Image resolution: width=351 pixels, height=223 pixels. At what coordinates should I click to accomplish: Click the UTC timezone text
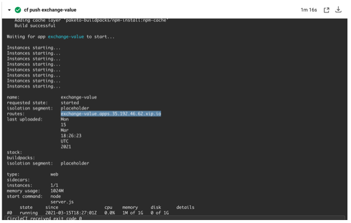[65, 141]
